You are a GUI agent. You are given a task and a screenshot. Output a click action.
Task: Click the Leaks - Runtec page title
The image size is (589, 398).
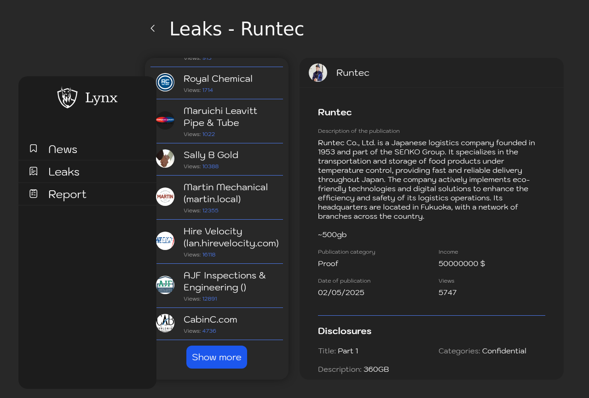237,29
